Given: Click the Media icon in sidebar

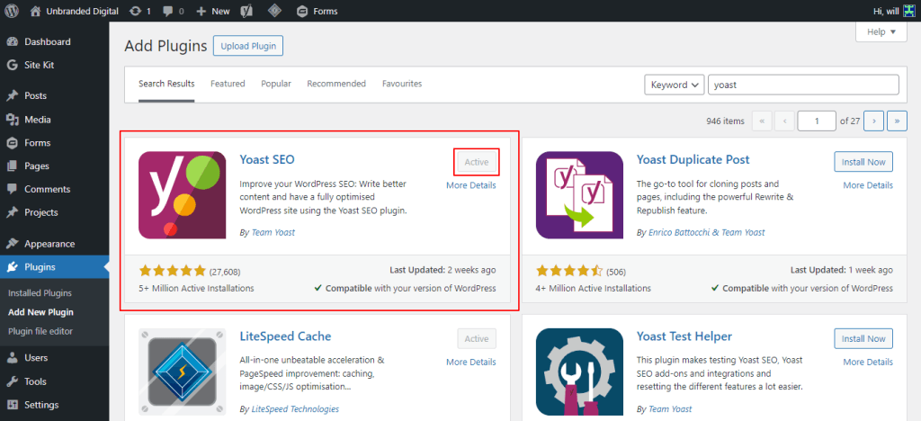Looking at the screenshot, I should tap(13, 120).
